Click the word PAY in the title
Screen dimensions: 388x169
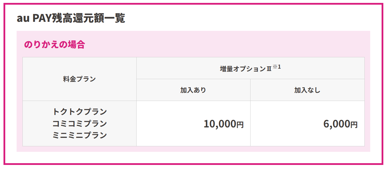42,18
